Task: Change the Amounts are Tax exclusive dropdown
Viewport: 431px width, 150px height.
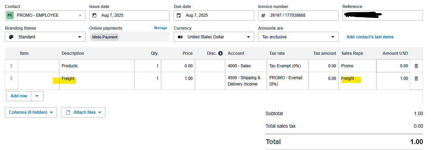Action: pos(332,37)
